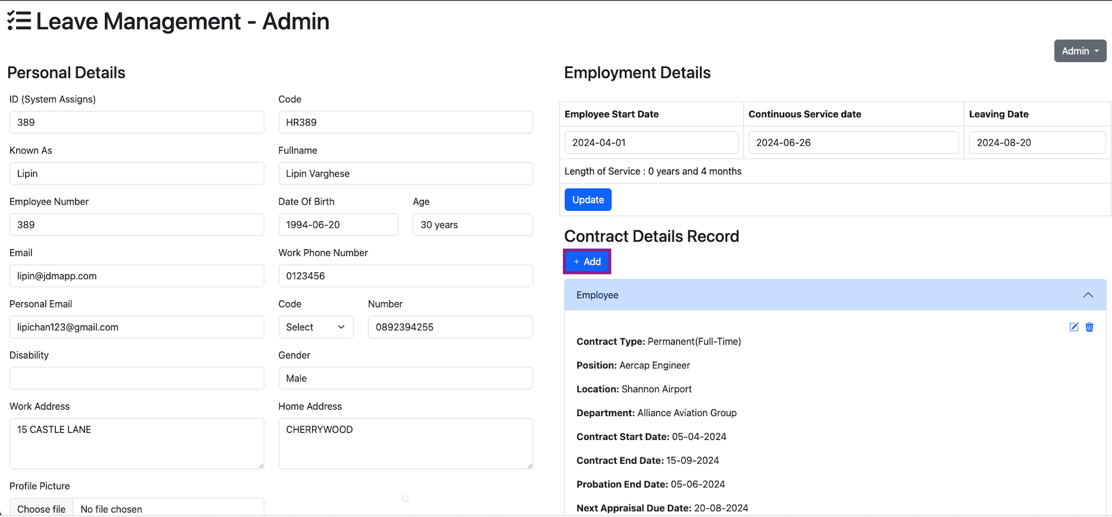This screenshot has width=1112, height=517.
Task: Click the Employee Start Date field
Action: (x=651, y=143)
